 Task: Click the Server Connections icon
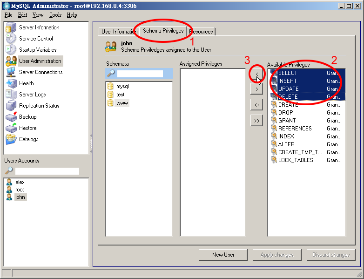pyautogui.click(x=11, y=72)
